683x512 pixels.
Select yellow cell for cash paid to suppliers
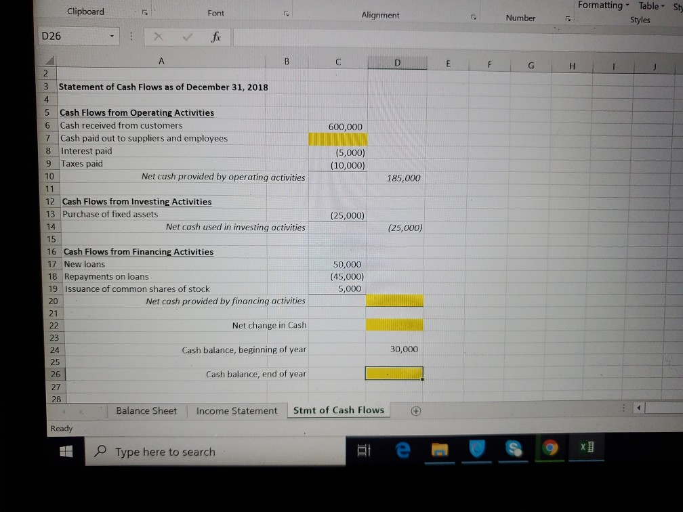point(337,140)
